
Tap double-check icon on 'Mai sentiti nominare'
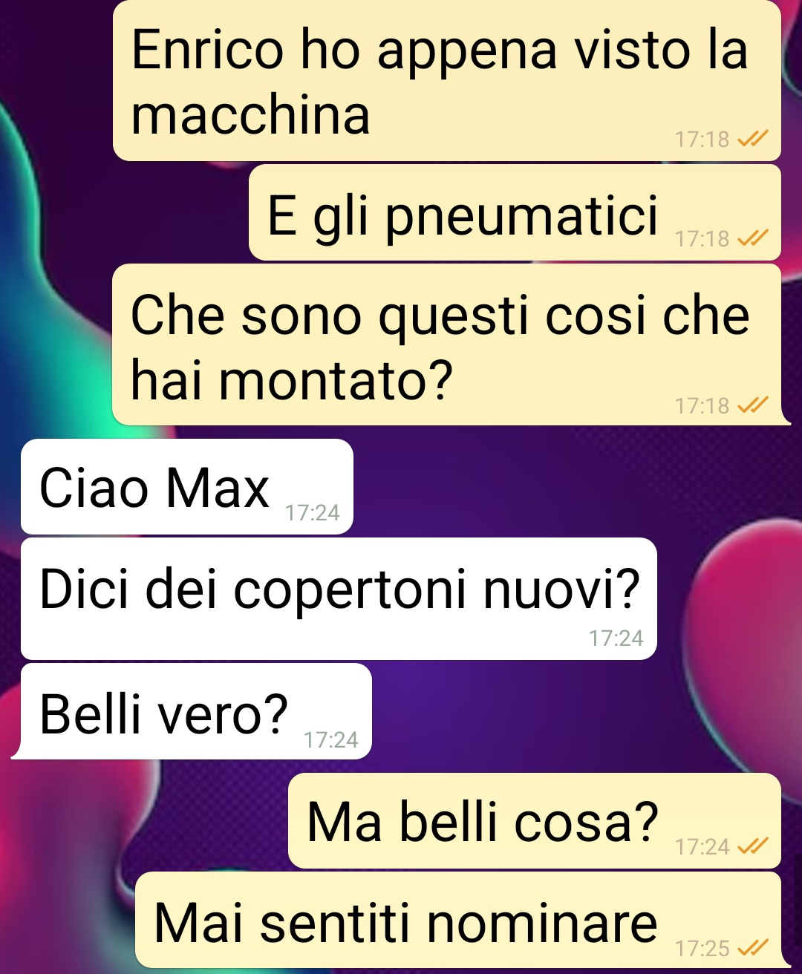coord(752,948)
